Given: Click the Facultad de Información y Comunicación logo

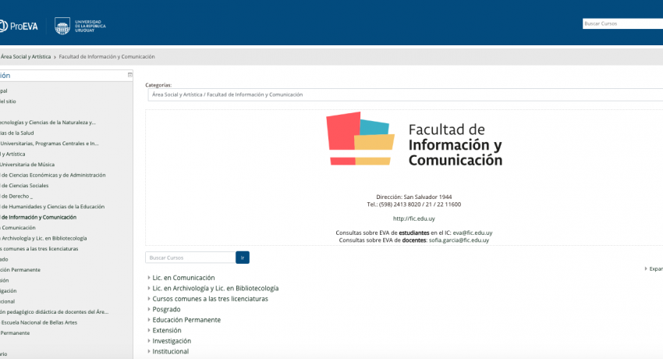Looking at the screenshot, I should coord(414,139).
